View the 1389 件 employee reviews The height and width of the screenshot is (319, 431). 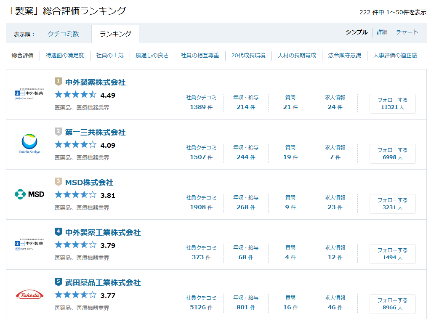pos(201,107)
